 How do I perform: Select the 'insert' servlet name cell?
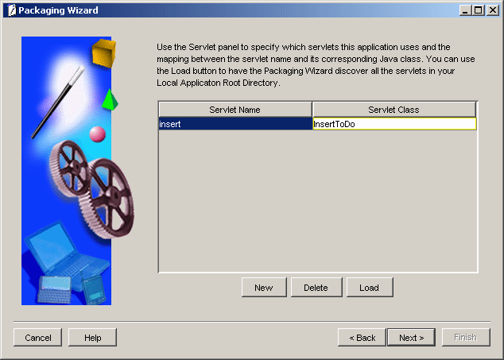tap(235, 124)
